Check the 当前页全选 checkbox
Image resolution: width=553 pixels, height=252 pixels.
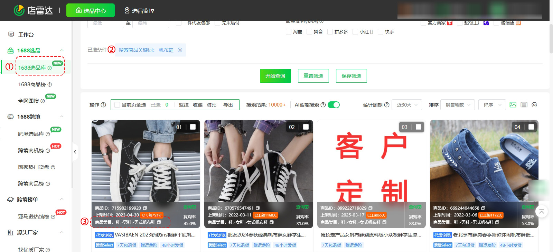pos(117,105)
